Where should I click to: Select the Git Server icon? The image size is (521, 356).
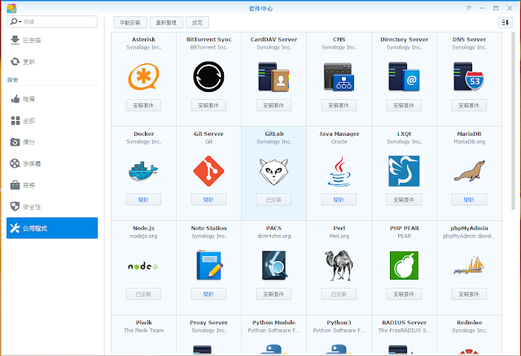pos(208,171)
